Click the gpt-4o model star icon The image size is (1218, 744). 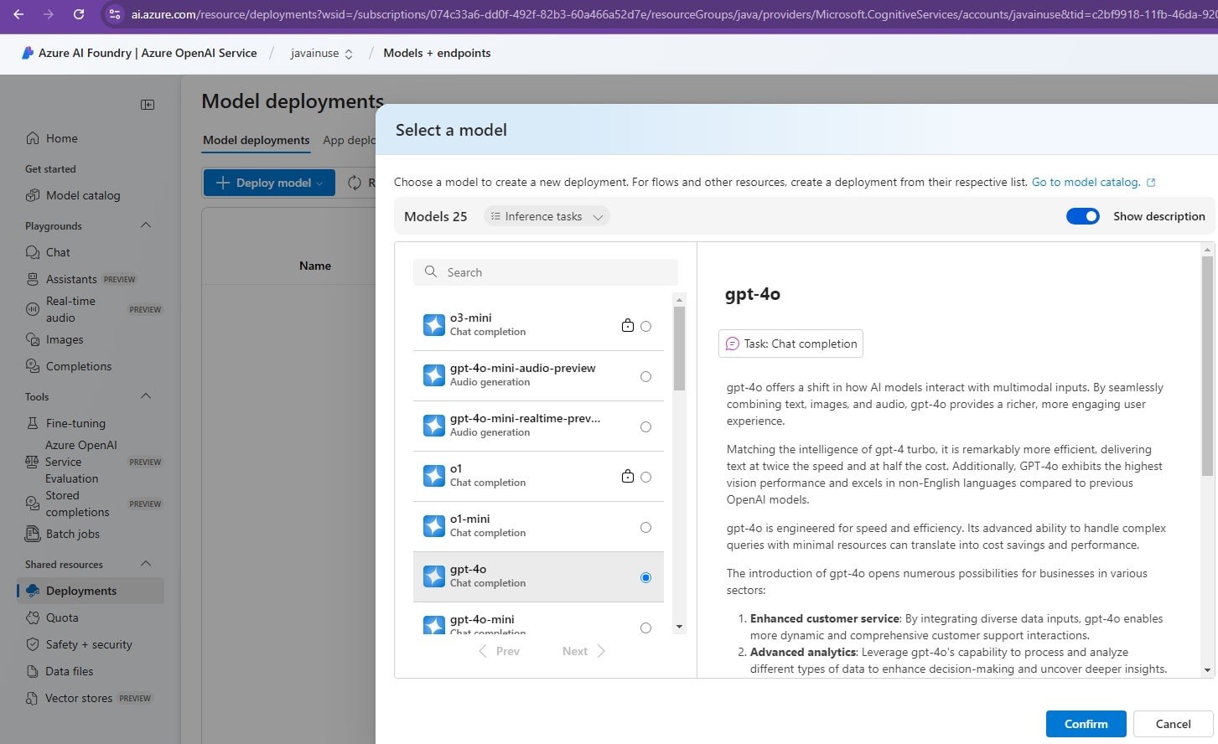434,576
